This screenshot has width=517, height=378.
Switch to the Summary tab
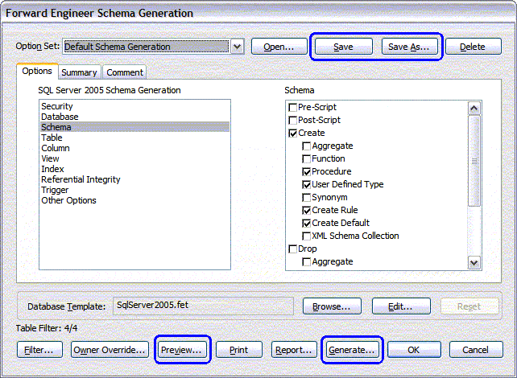click(79, 72)
